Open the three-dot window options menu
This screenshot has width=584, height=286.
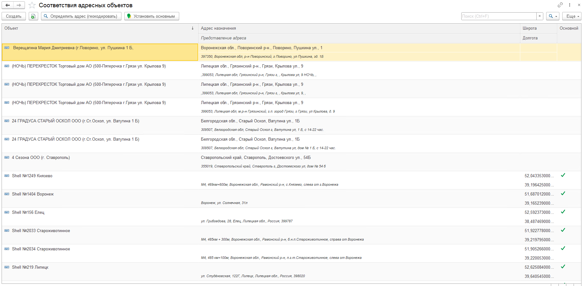tap(569, 5)
